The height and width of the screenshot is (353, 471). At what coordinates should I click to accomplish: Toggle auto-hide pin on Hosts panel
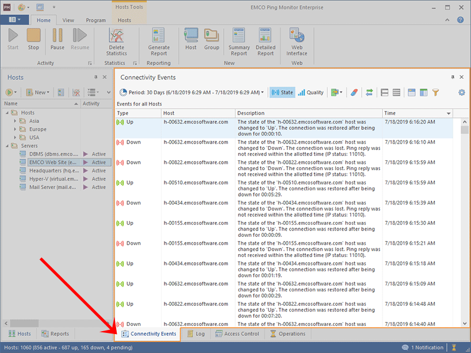click(96, 77)
